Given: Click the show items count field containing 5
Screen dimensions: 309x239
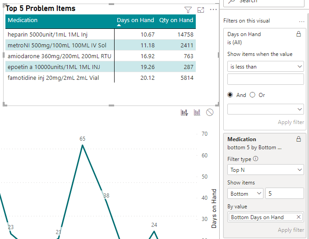Looking at the screenshot, I should tap(285, 193).
